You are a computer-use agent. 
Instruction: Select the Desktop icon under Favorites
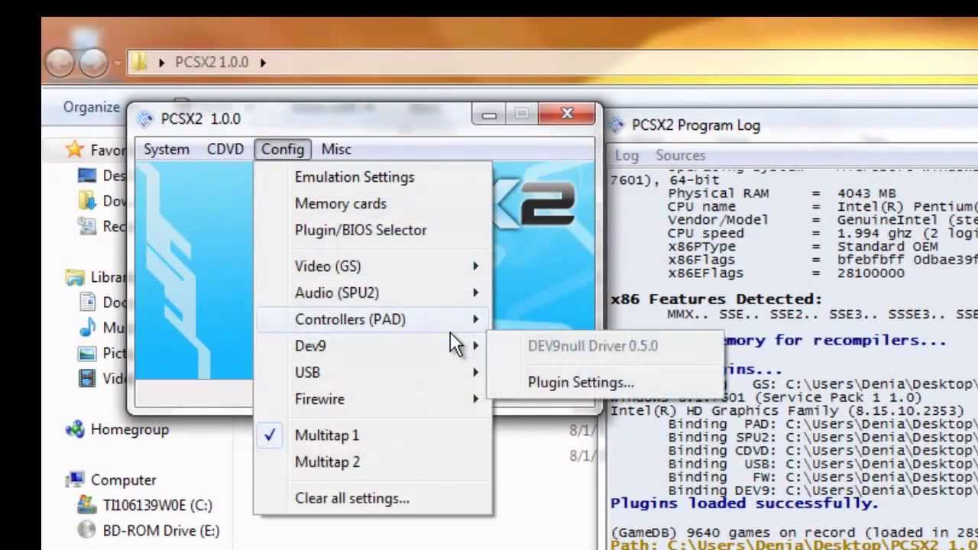87,176
